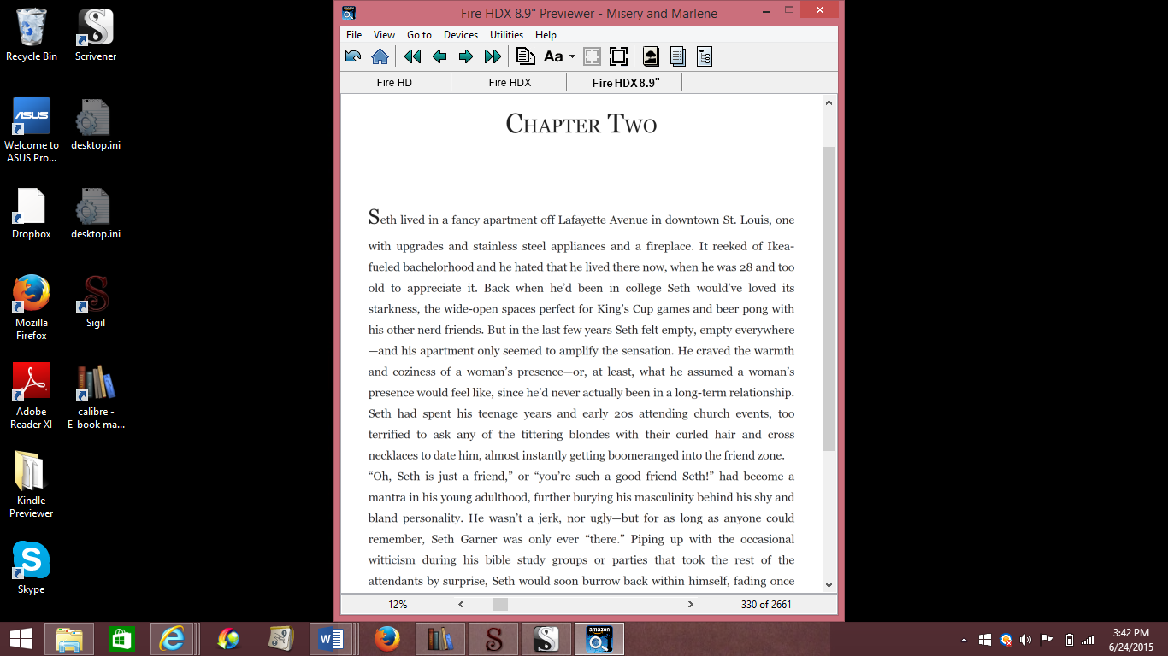Click the Aa font settings icon
The height and width of the screenshot is (656, 1168).
click(553, 56)
